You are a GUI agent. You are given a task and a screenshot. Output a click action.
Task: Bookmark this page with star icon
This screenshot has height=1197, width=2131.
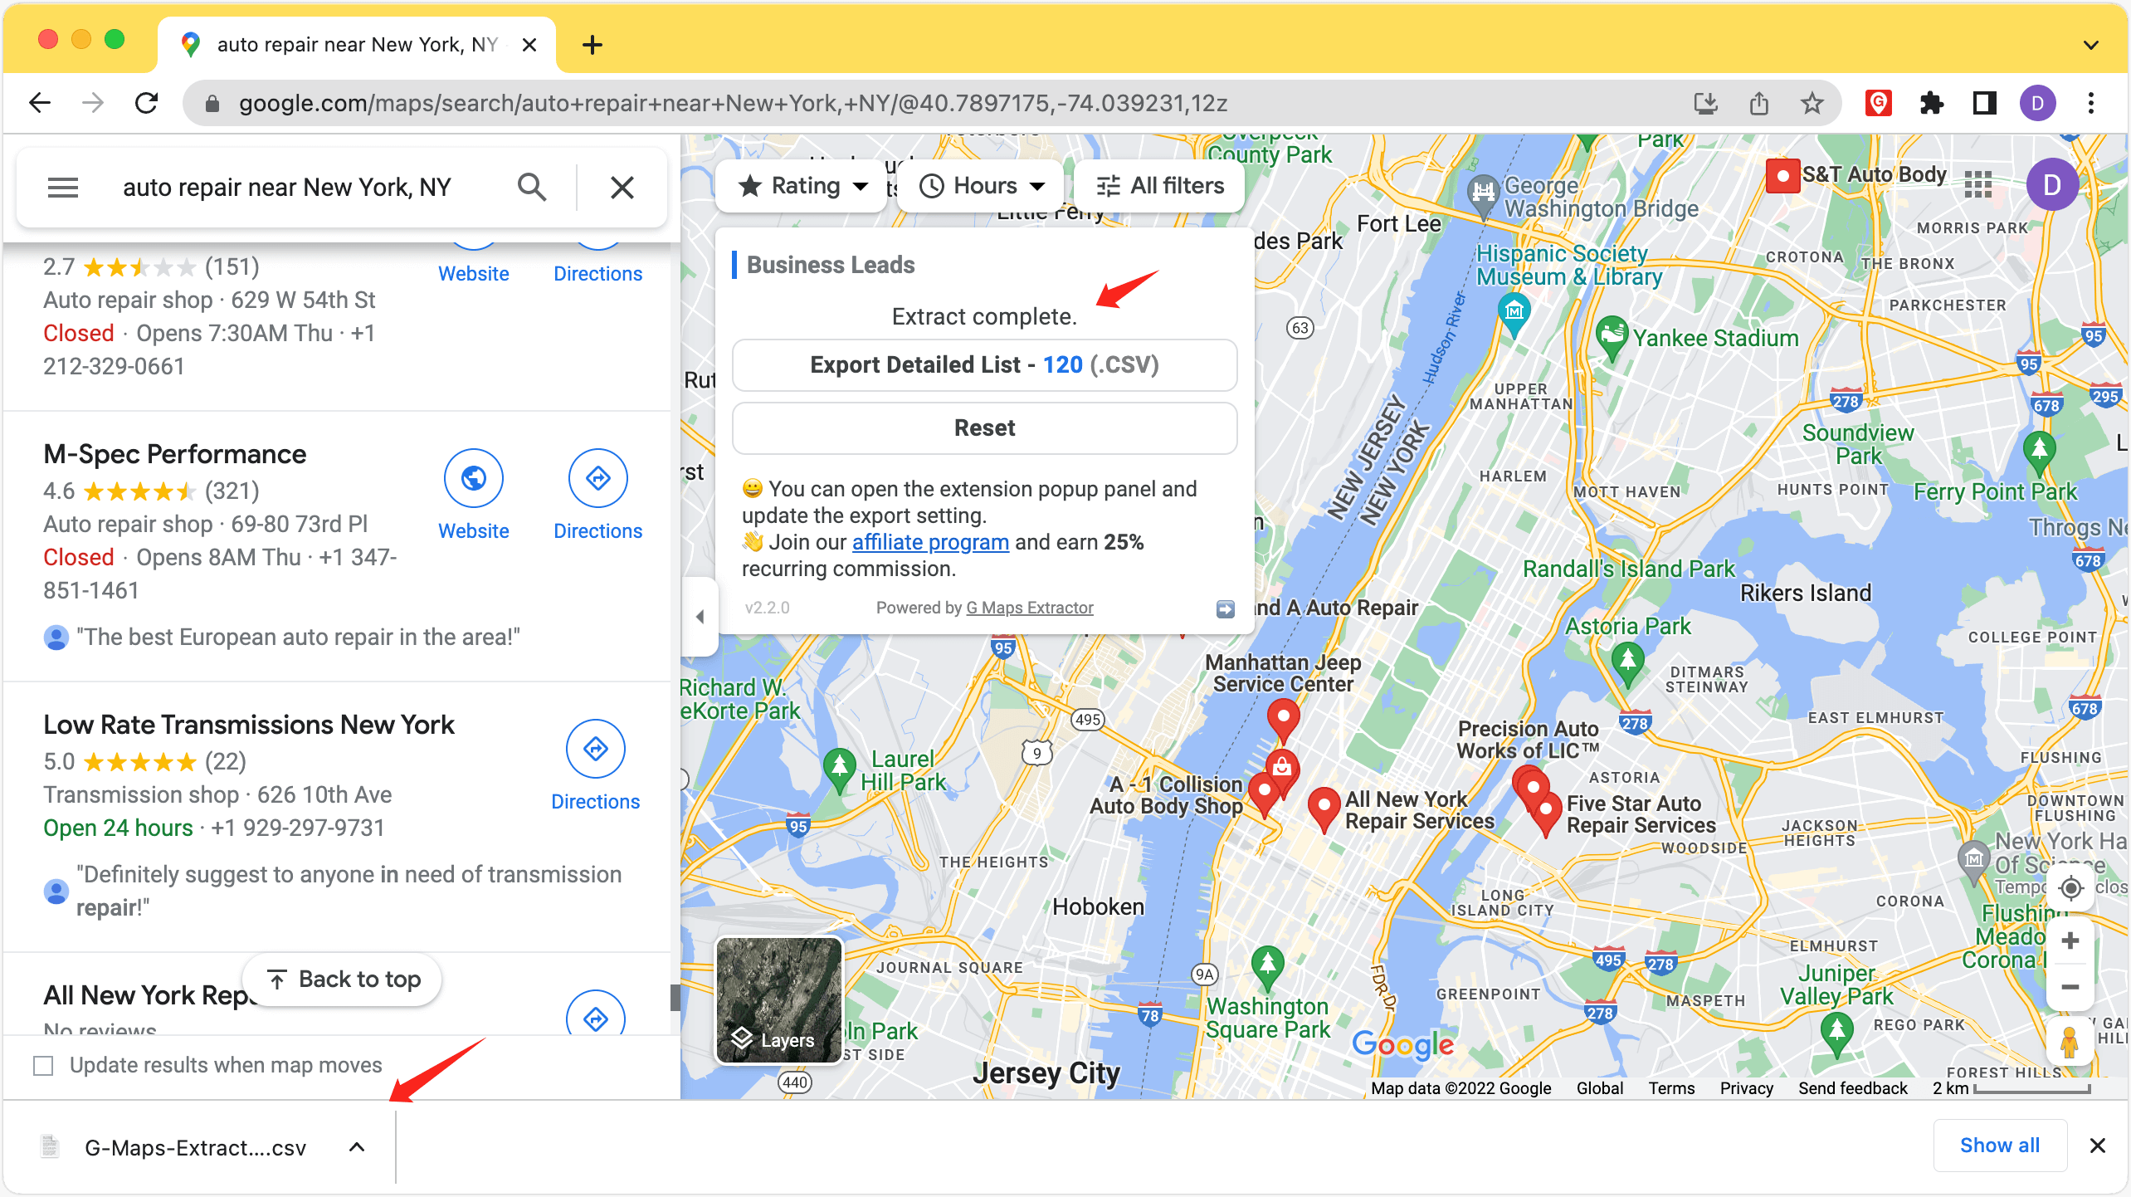tap(1812, 103)
